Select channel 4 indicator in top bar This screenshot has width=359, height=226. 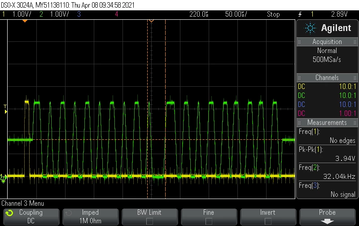117,14
